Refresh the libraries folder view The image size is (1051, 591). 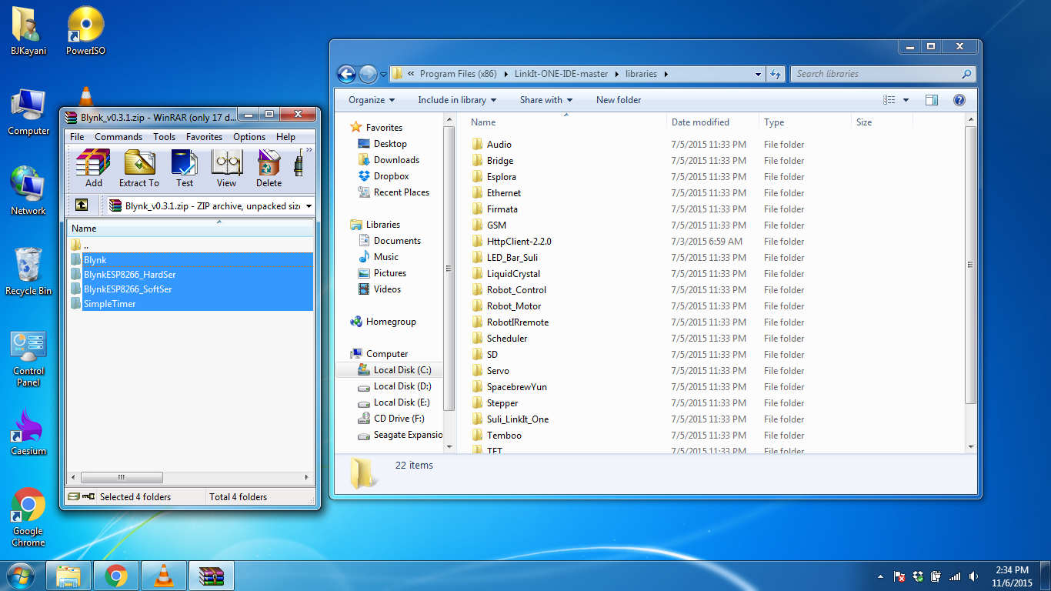pyautogui.click(x=776, y=75)
